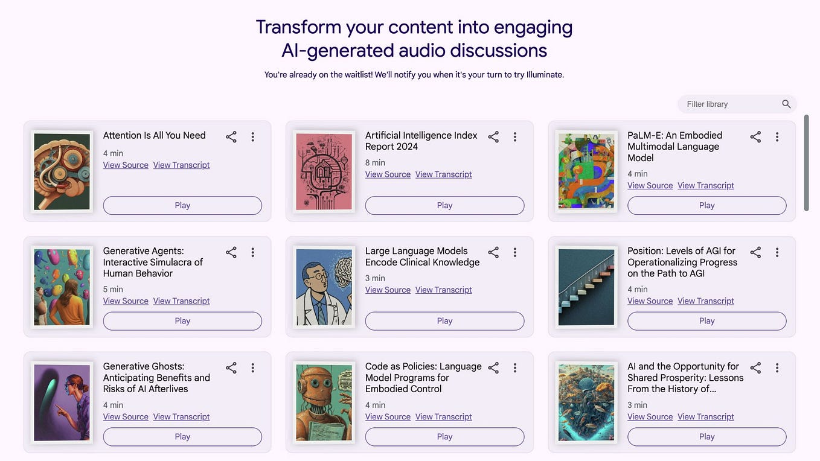View Transcript of "Large Language Models Encode Clinical Knowledge"
Screen dimensions: 820x461
click(443, 290)
